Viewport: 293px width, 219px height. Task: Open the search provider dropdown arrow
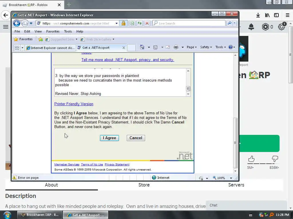[x=235, y=23]
